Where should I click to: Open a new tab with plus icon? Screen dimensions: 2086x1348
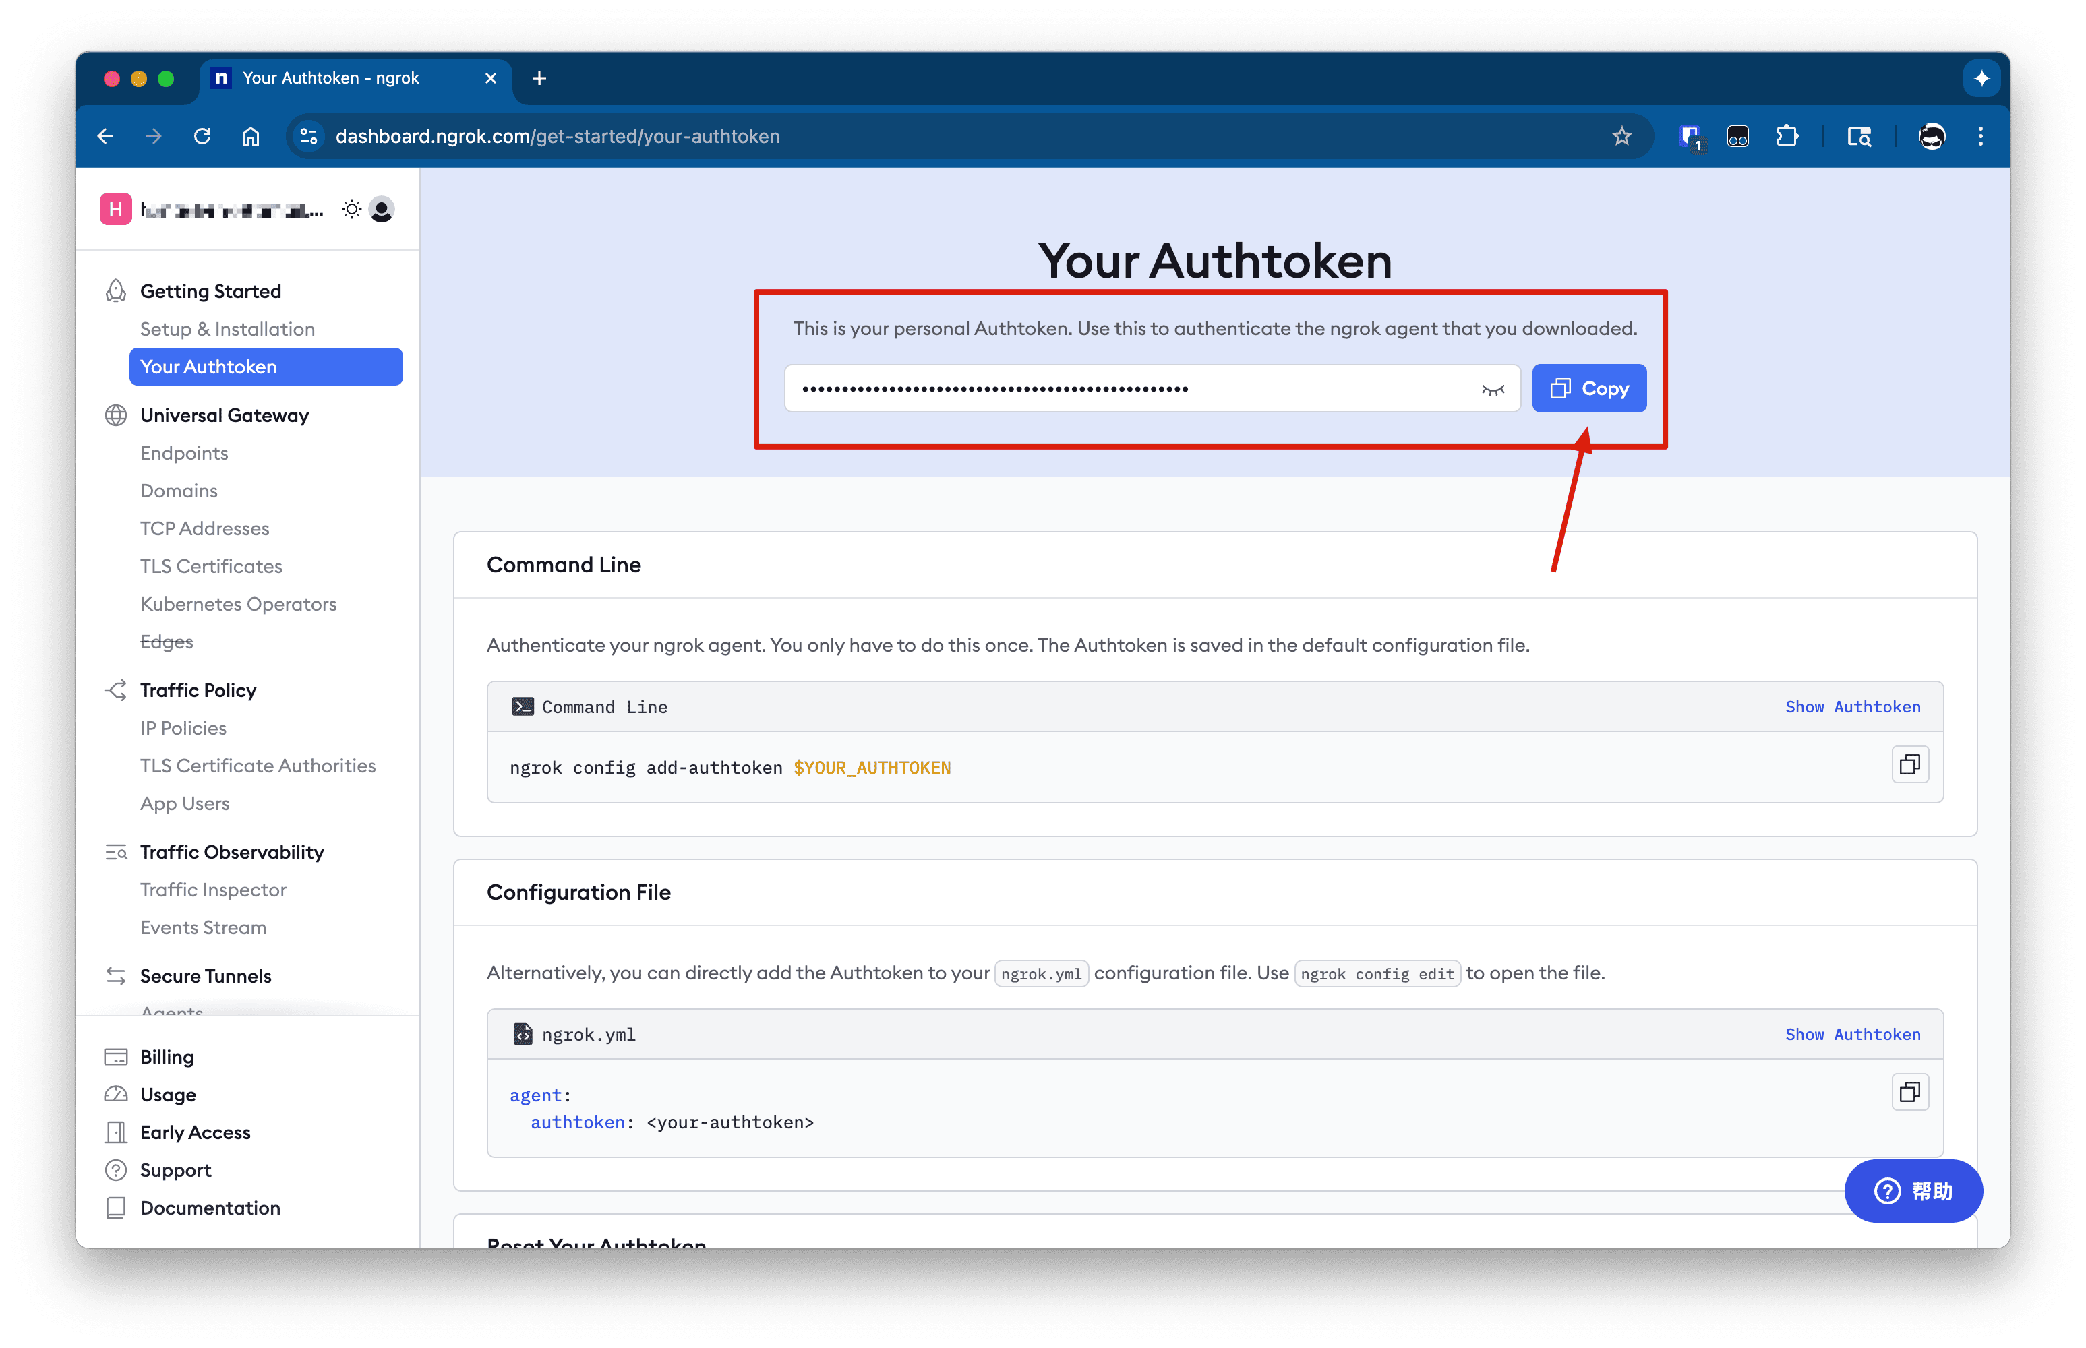pyautogui.click(x=539, y=79)
